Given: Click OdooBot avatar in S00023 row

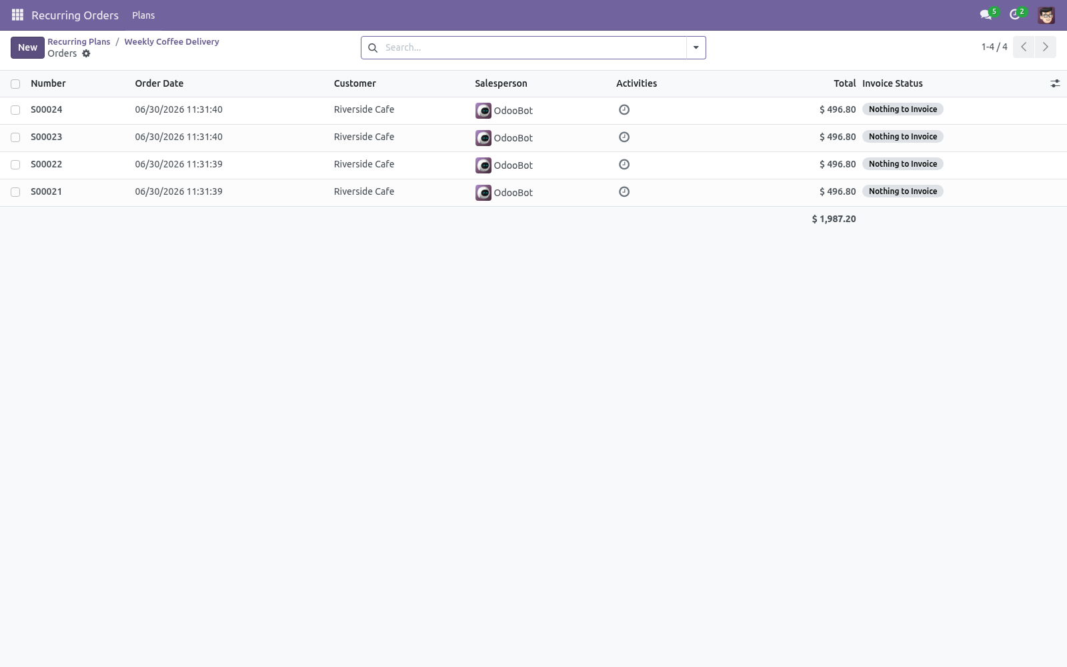Looking at the screenshot, I should (x=483, y=138).
